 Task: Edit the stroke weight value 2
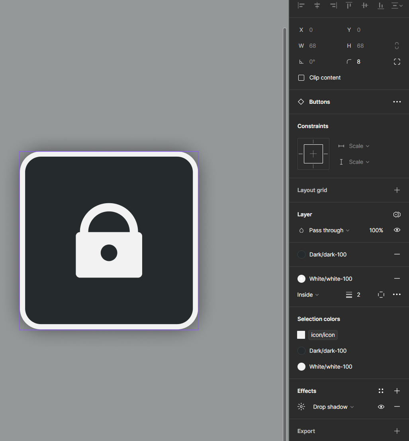358,295
